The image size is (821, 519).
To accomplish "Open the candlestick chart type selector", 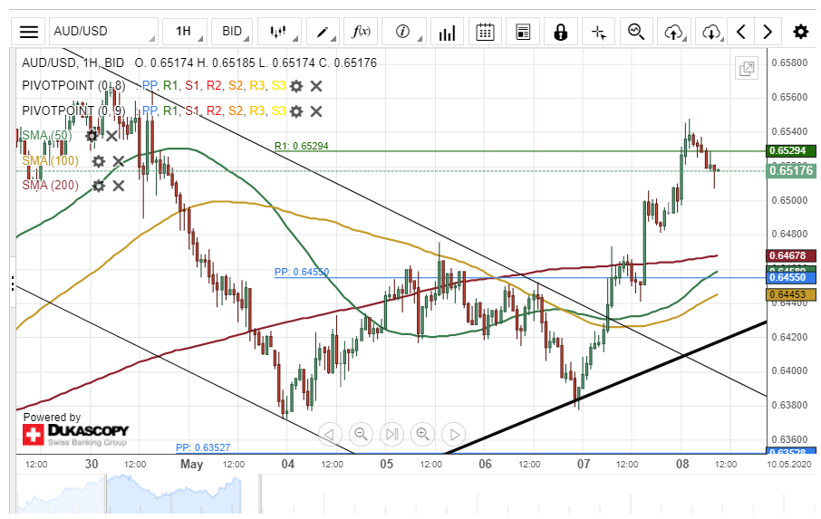I will tap(278, 32).
